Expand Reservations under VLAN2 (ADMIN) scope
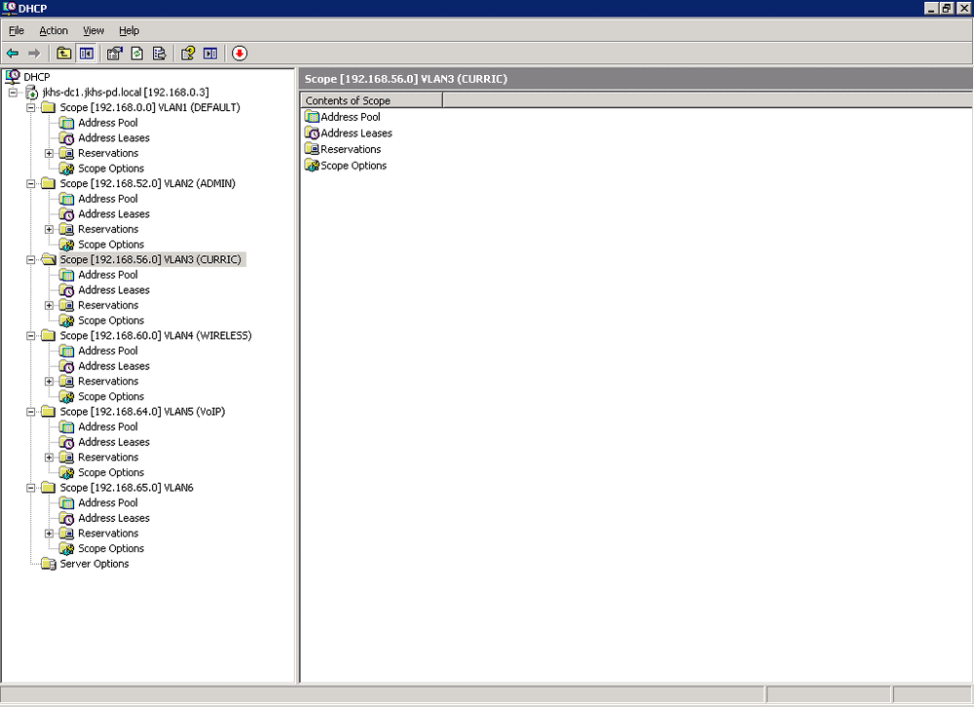Viewport: 974px width, 707px height. click(x=49, y=229)
